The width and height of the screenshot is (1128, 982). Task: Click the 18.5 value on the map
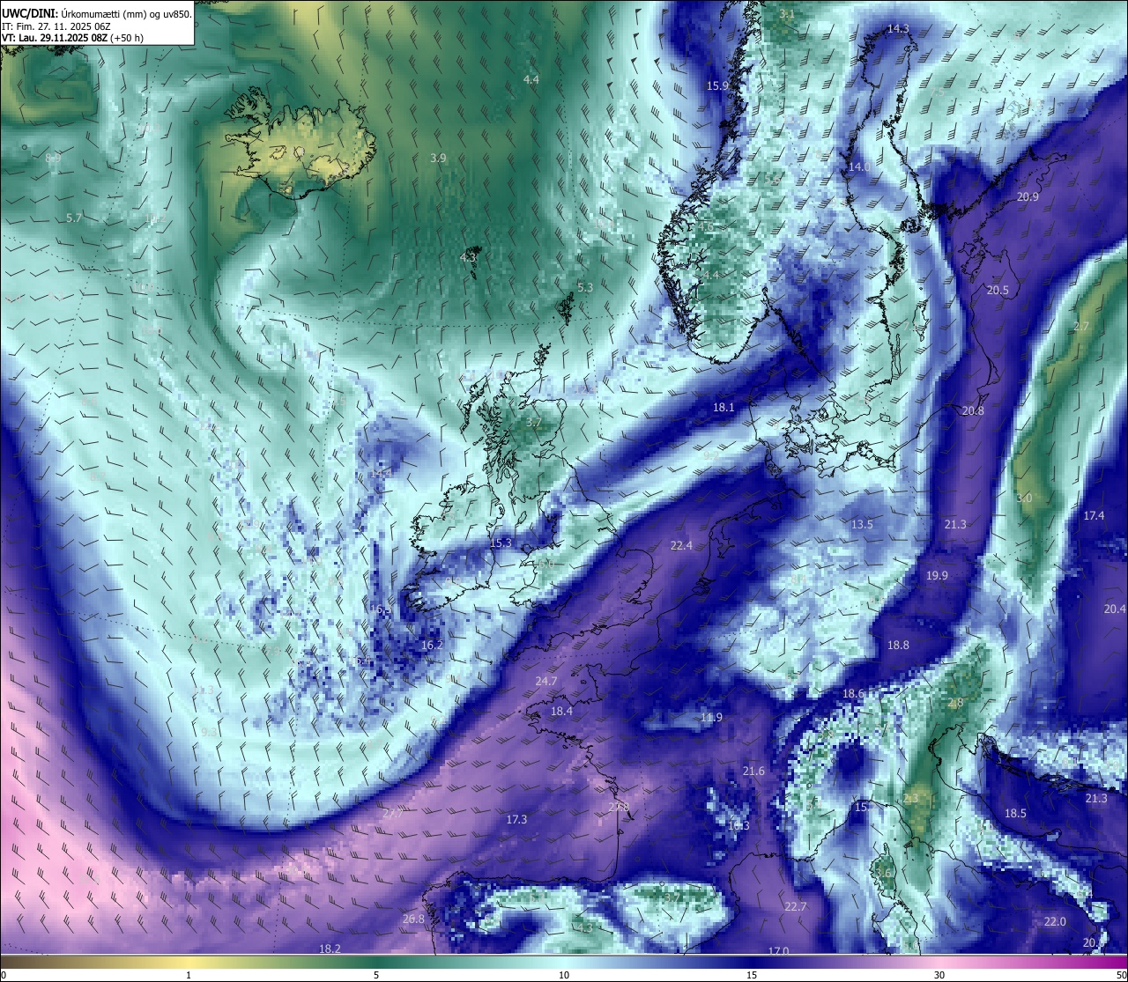tap(1016, 813)
